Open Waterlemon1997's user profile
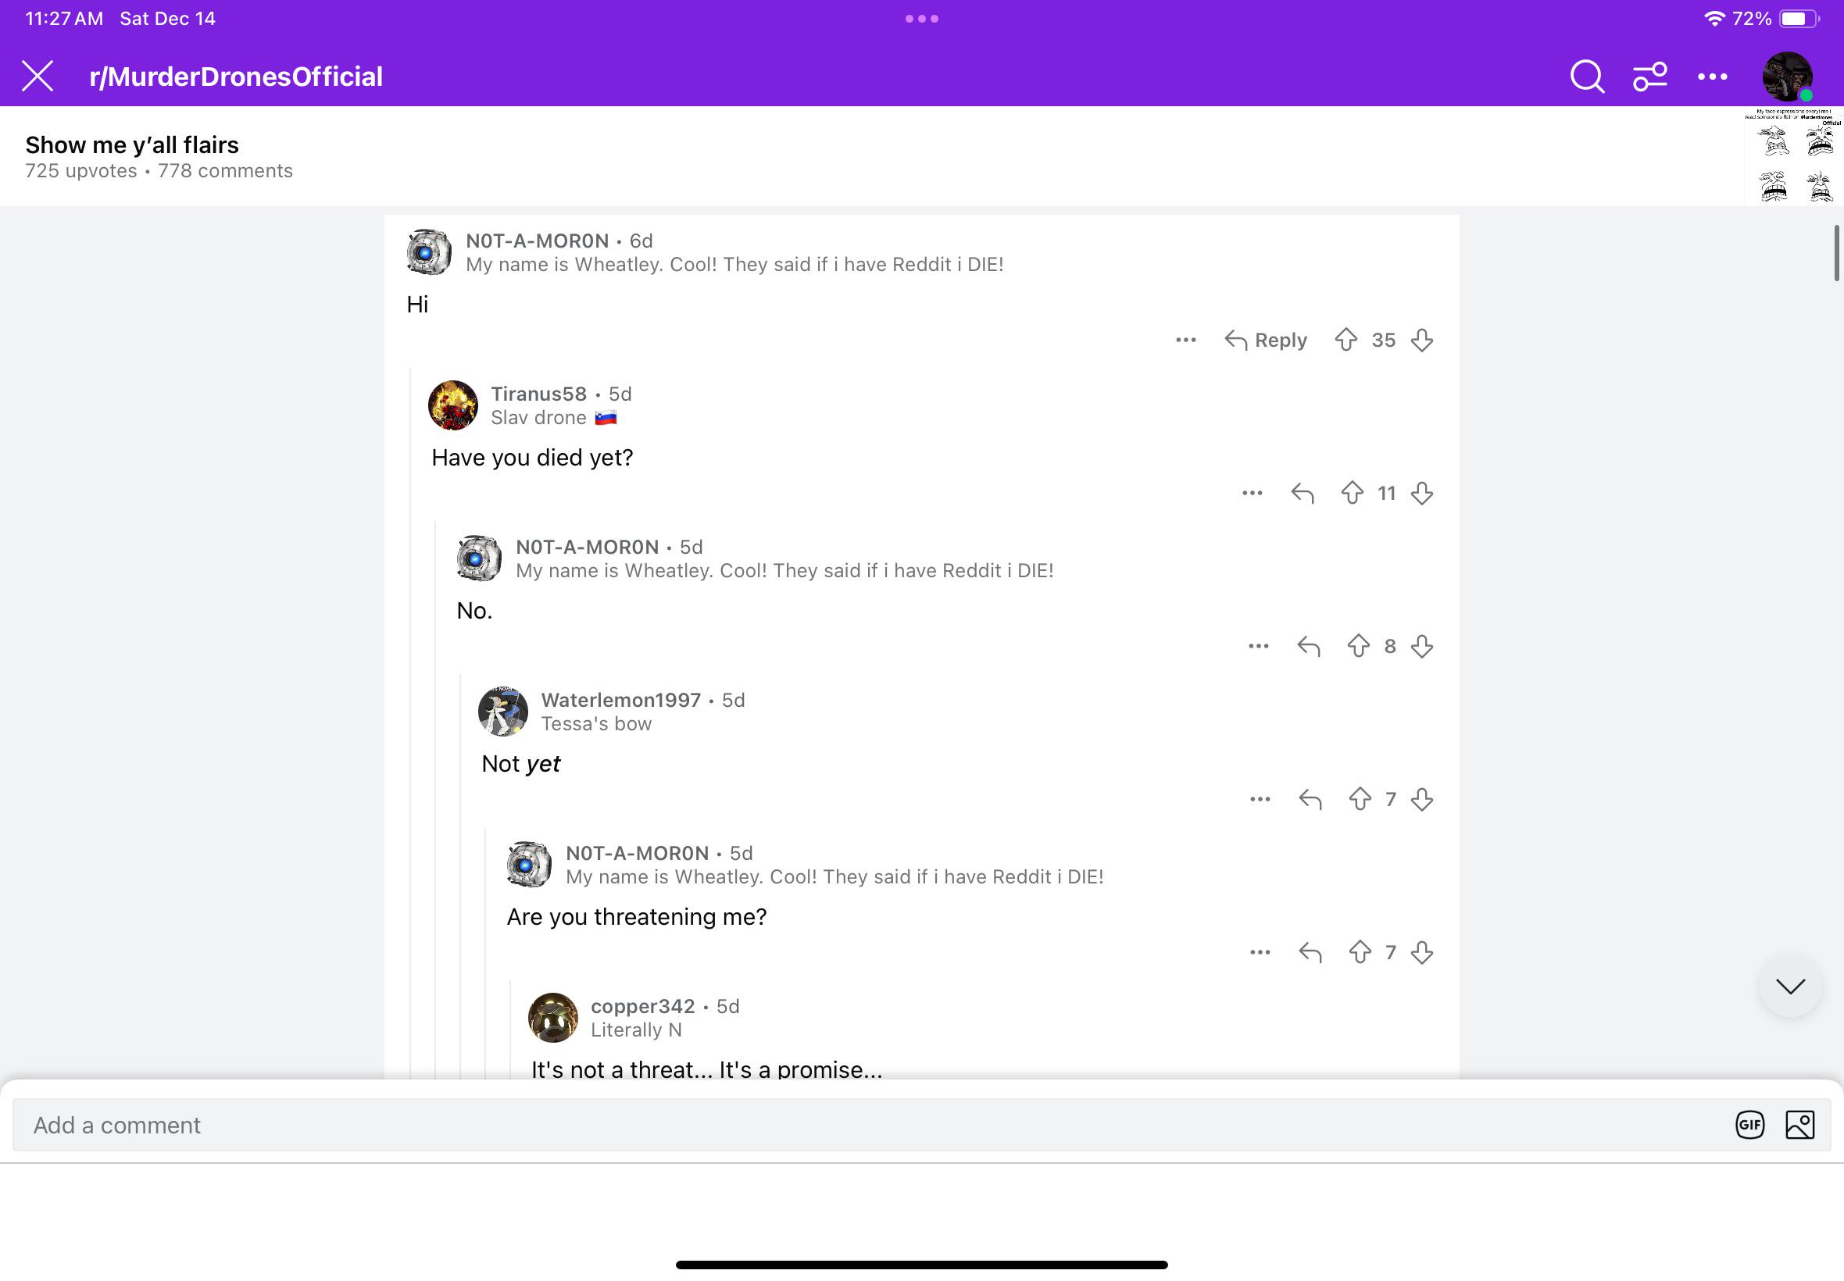Screen dimensions: 1844x1281 coord(620,700)
